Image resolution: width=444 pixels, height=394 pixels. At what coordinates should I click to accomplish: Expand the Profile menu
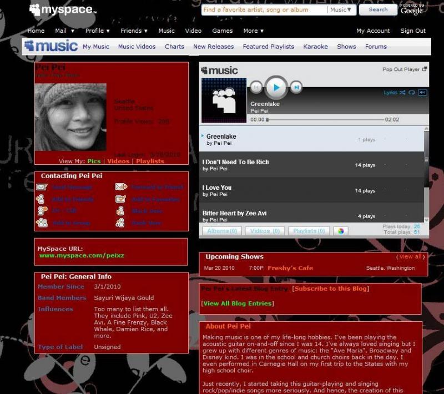97,31
